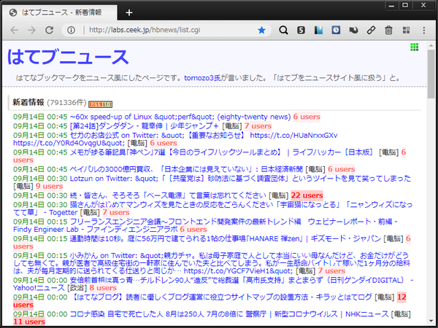Viewport: 438px width, 328px height.
Task: Open the clock history extension icon
Action: 336,30
